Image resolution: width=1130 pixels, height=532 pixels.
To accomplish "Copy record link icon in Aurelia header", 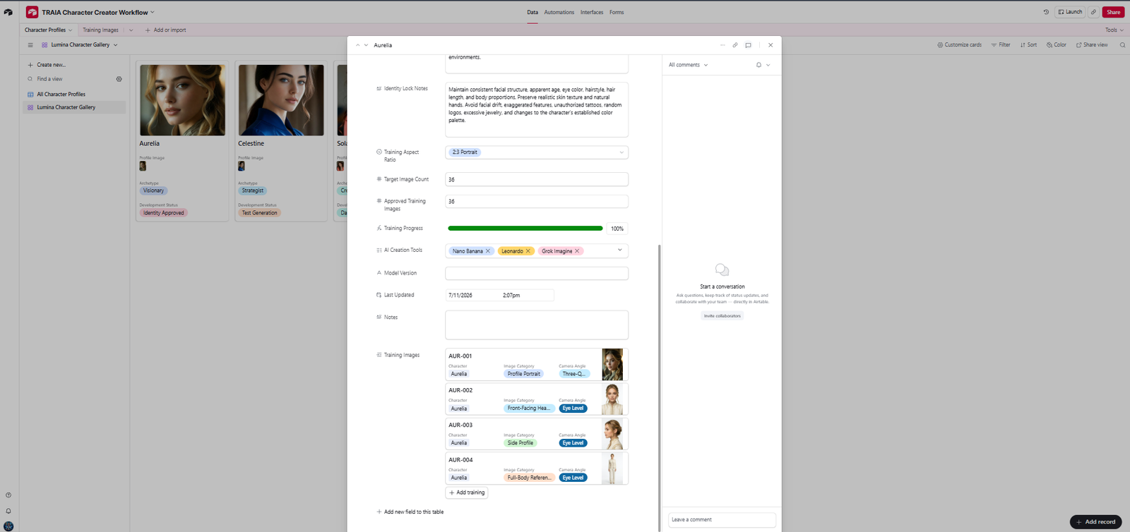I will [x=735, y=45].
